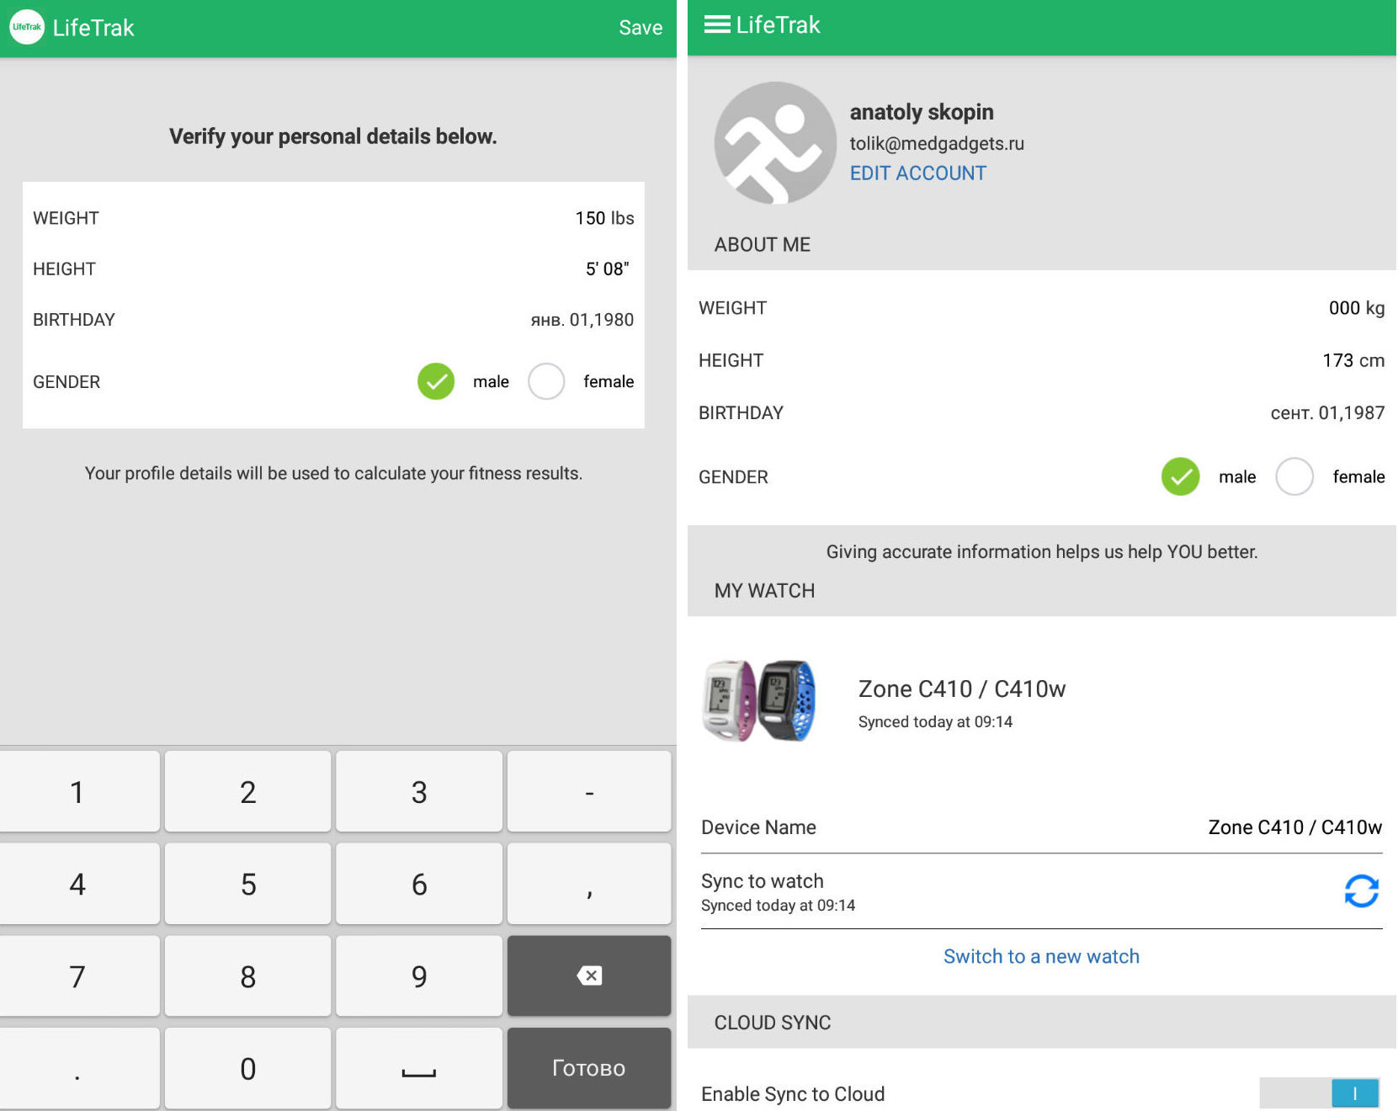Tap the minus key on keypad
This screenshot has width=1398, height=1111.
tap(589, 791)
